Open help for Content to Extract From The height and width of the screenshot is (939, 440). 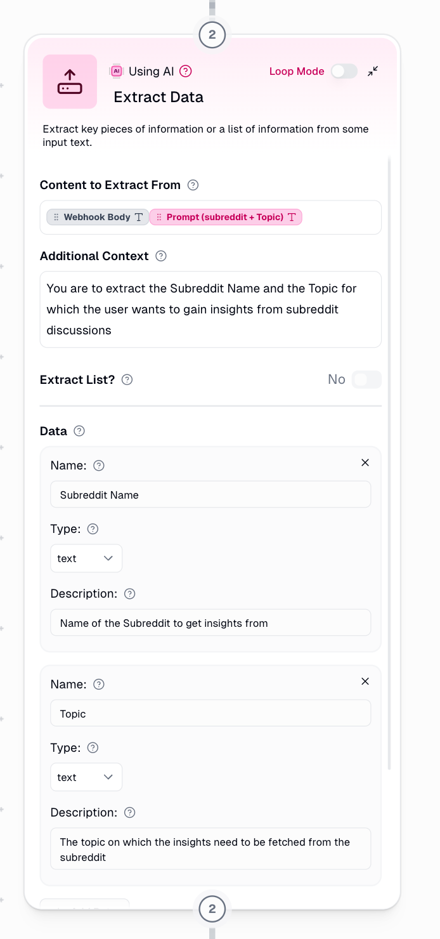coord(193,185)
